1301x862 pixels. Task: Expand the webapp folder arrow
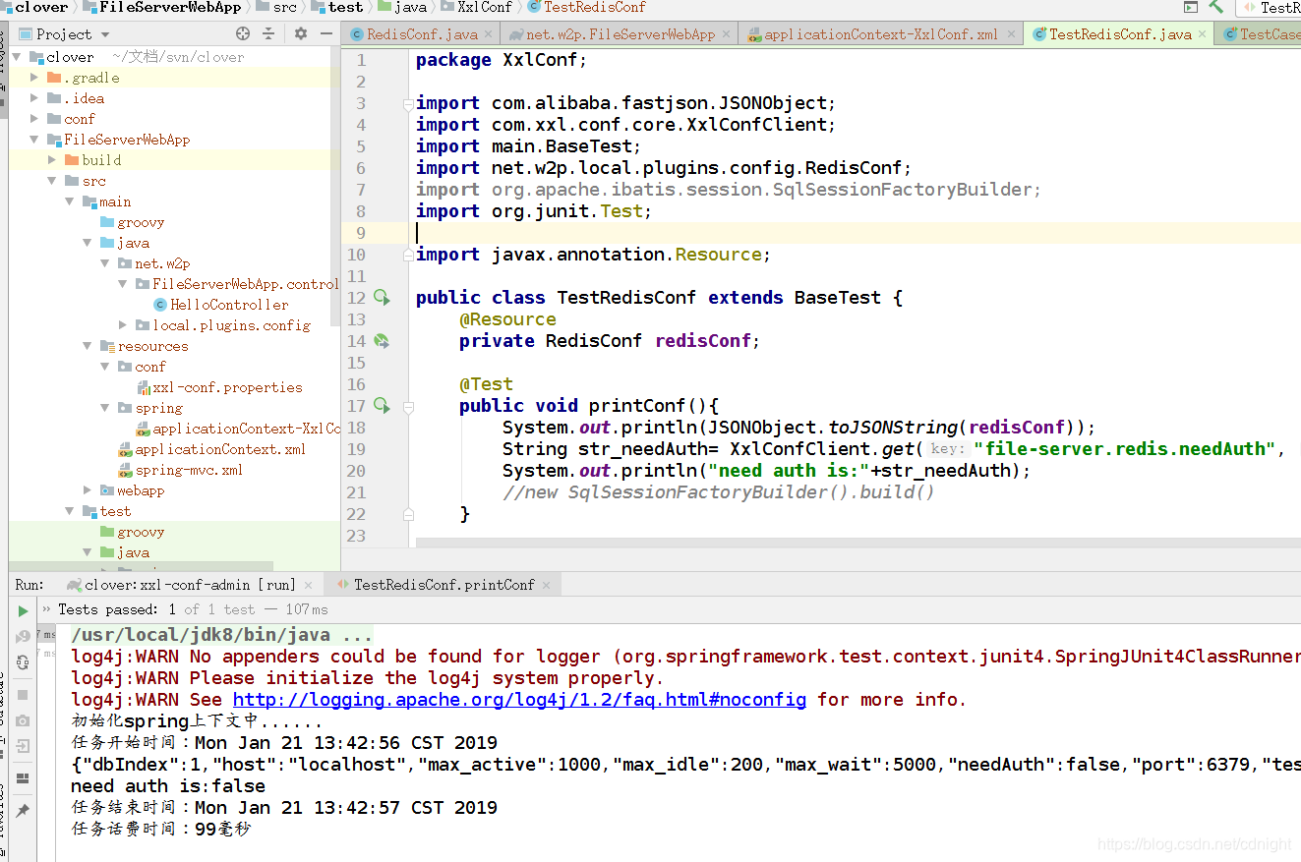[x=89, y=490]
